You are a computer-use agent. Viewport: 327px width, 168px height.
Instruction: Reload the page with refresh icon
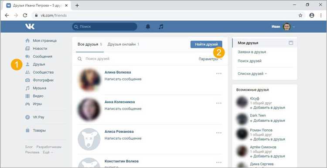25,15
